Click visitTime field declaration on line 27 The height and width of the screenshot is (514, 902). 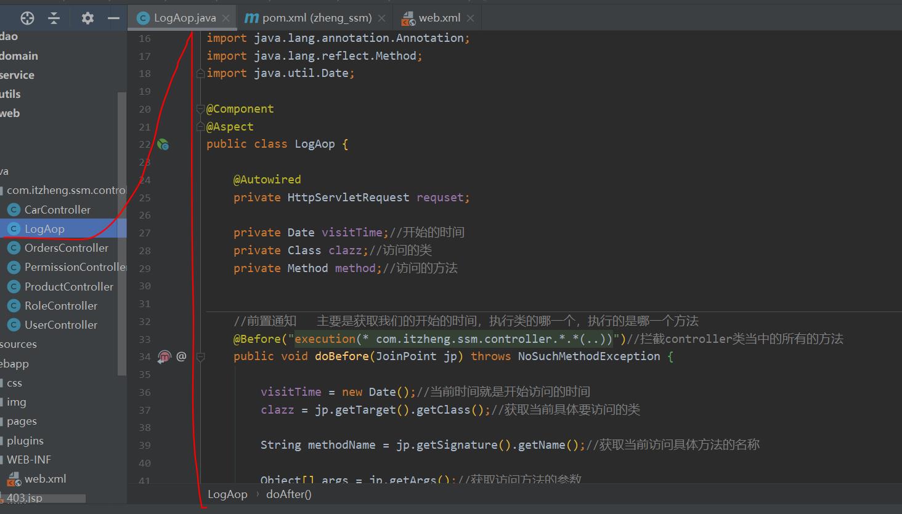(352, 232)
